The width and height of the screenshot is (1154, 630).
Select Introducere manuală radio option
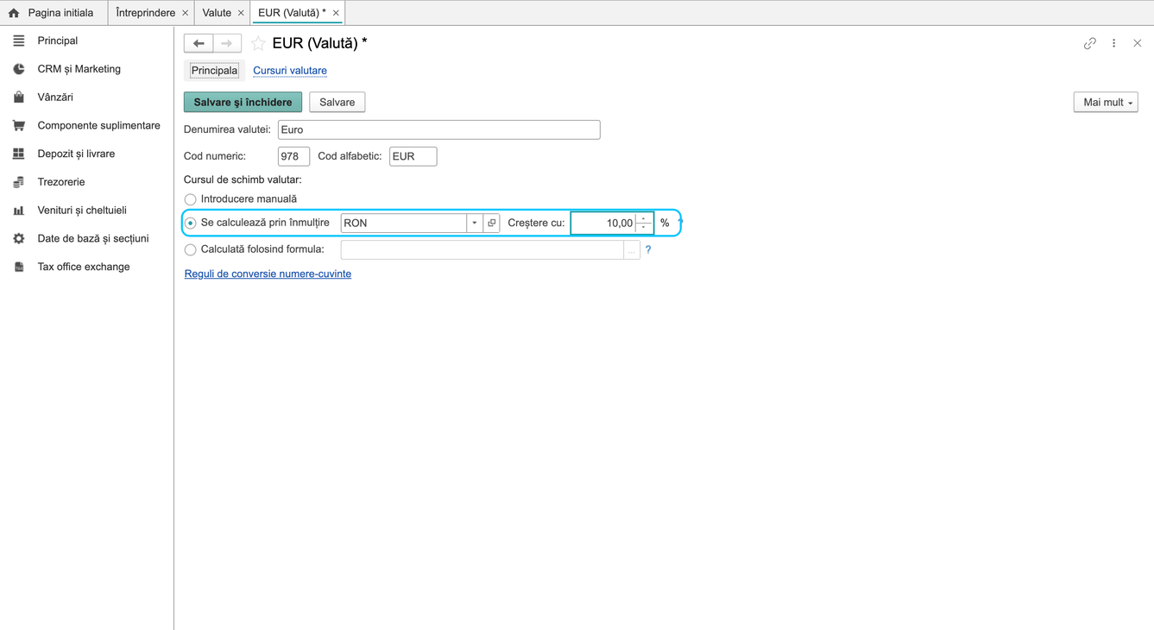coord(191,199)
